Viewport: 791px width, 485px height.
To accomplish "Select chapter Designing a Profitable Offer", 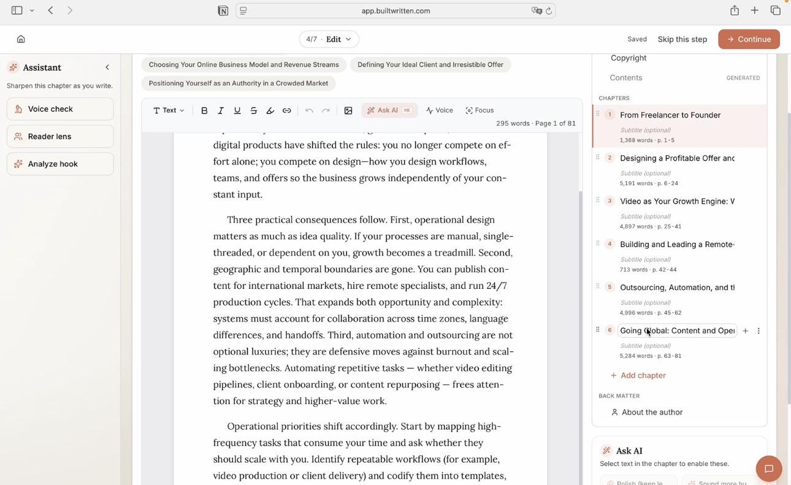I will 677,158.
